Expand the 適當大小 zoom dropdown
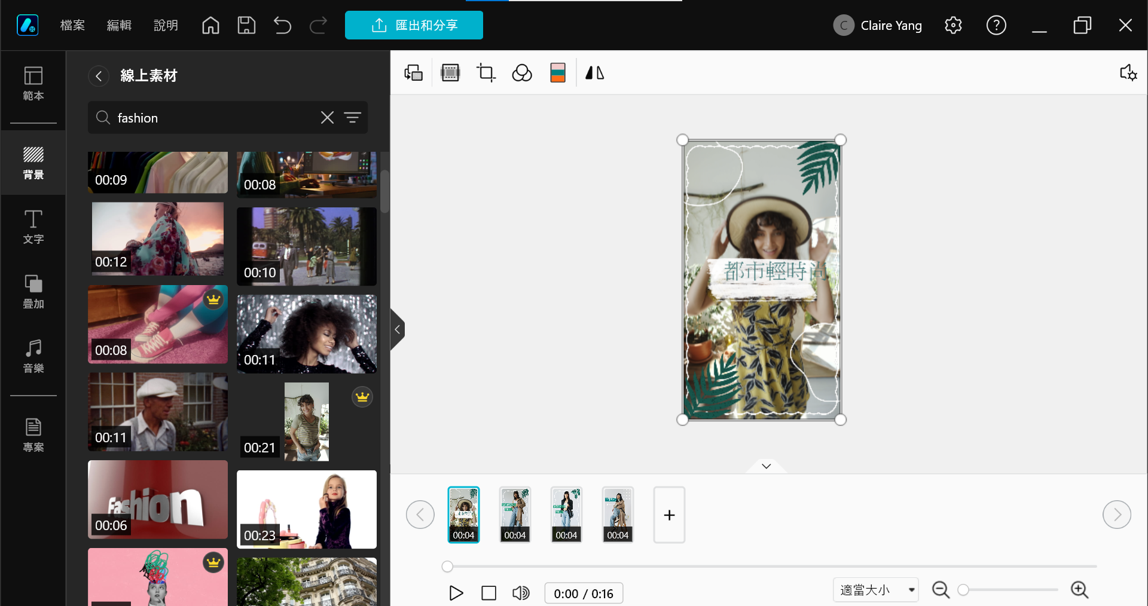 coord(875,590)
